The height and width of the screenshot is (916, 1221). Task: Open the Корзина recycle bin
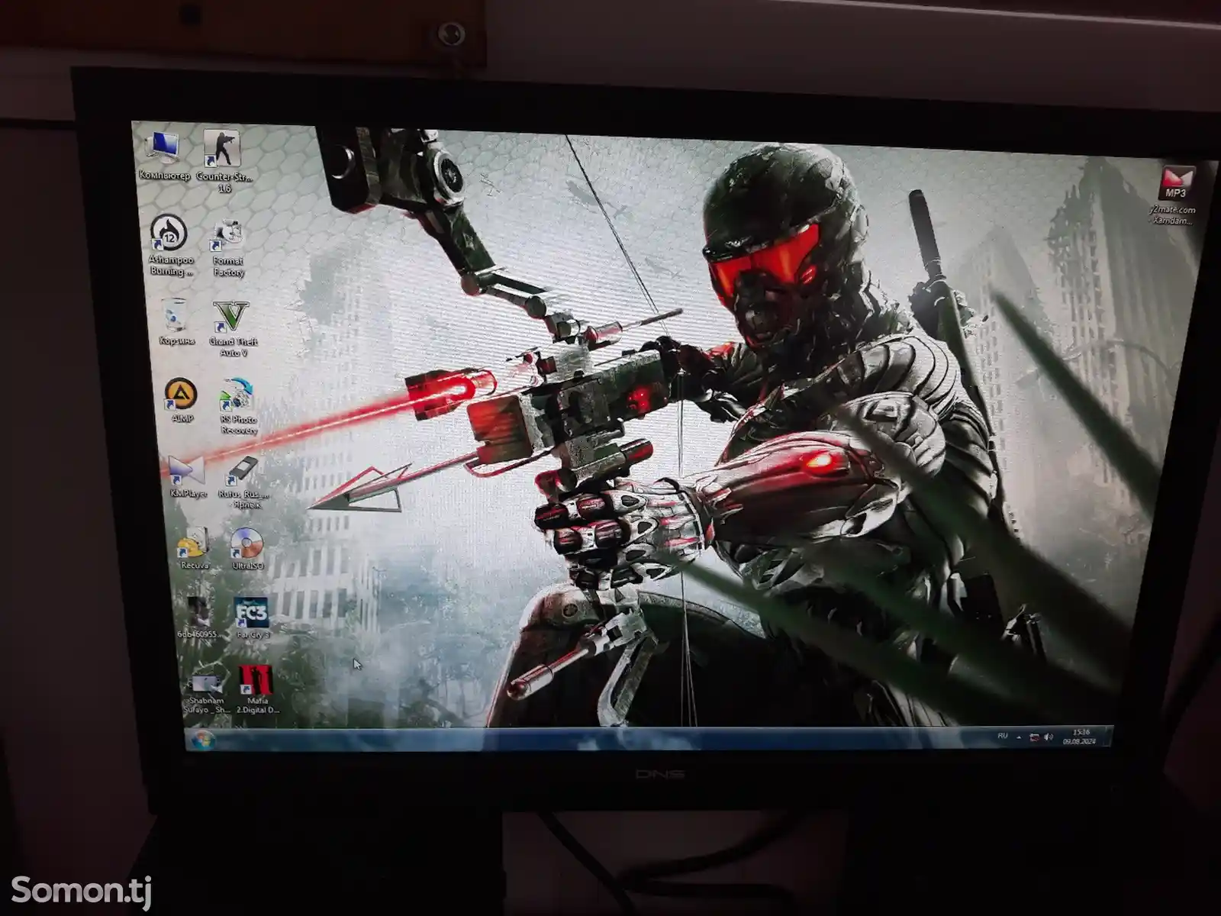[x=176, y=322]
